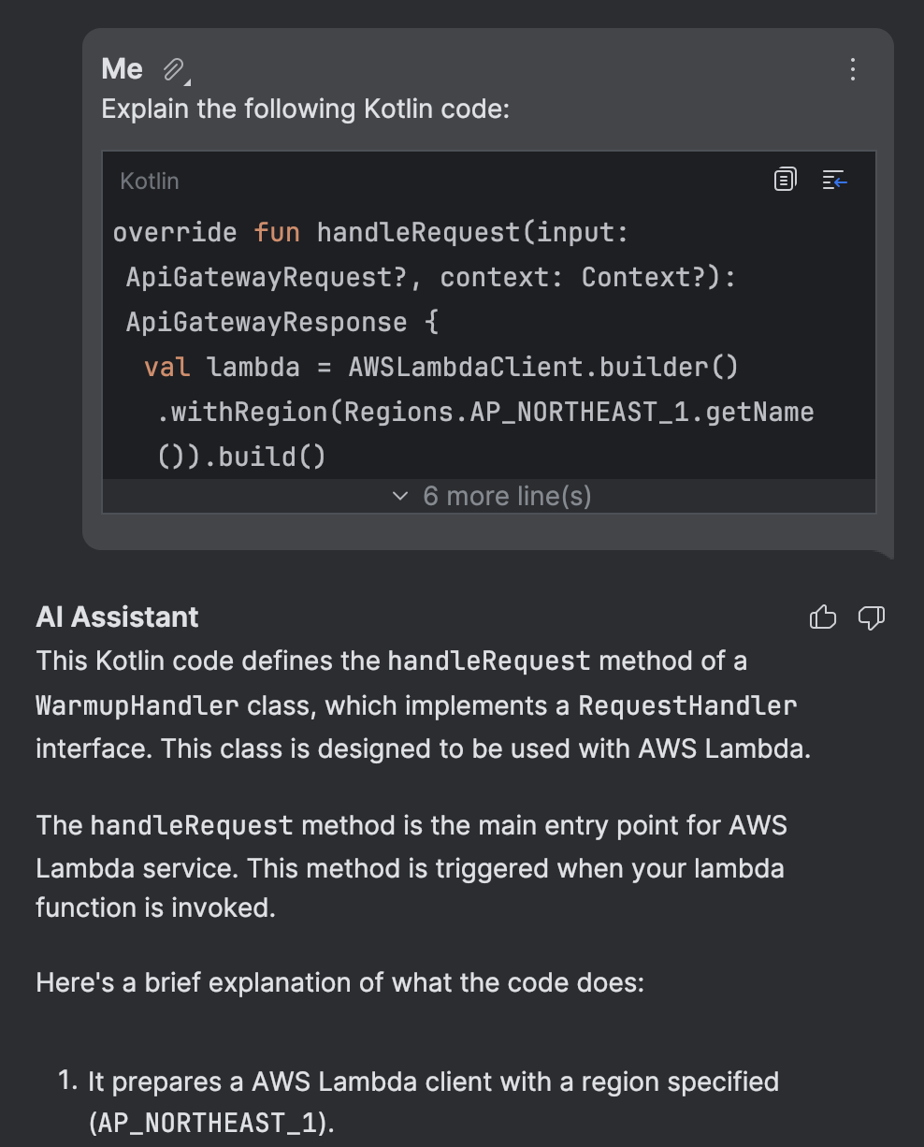This screenshot has height=1147, width=924.
Task: Click the 'AI Assistant' heading
Action: coord(117,617)
